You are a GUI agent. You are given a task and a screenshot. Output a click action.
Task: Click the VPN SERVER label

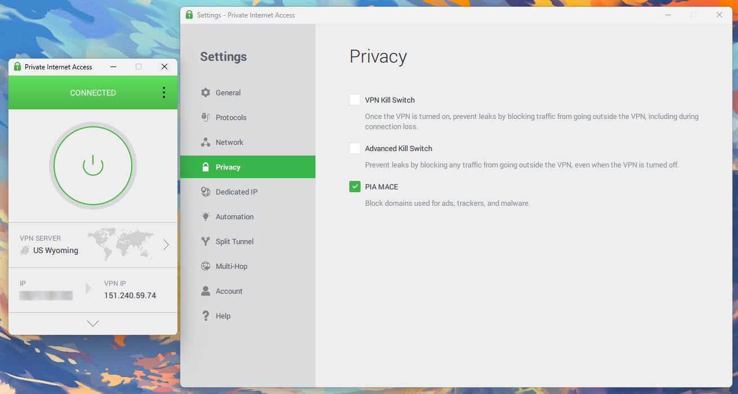(x=40, y=238)
